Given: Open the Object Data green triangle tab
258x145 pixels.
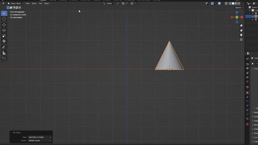Looking at the screenshot, I should click(x=247, y=114).
